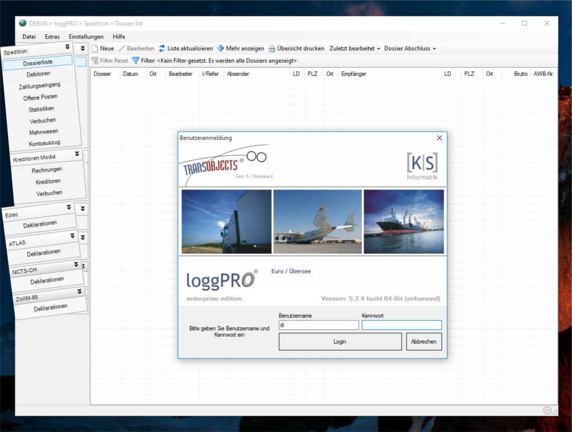Sort by the Brutto column header
The image size is (572, 432).
pos(521,74)
